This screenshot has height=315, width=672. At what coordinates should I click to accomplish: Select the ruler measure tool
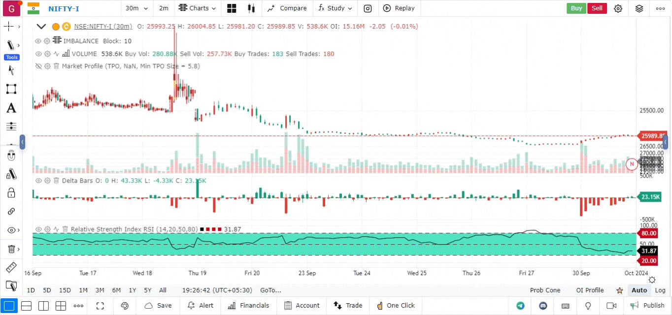11,267
